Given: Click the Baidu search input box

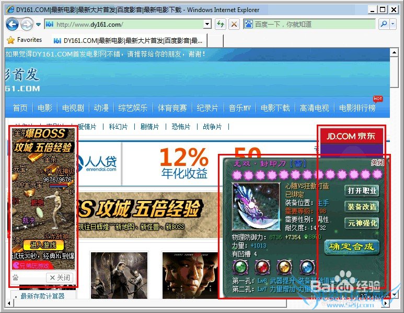Looking at the screenshot, I should point(314,25).
